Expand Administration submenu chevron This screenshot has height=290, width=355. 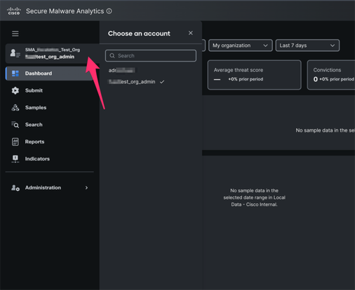(86, 188)
